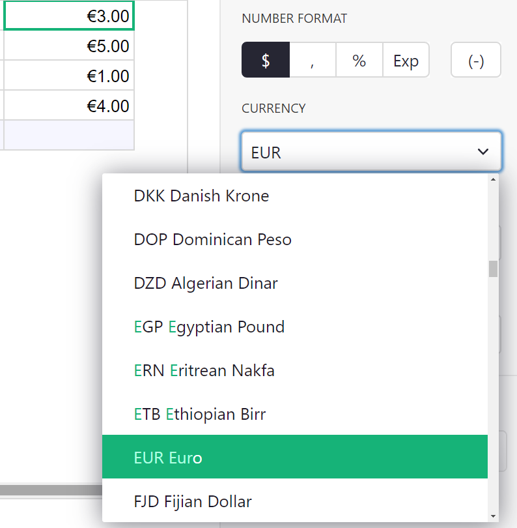Select the cell with €4.00
This screenshot has width=517, height=528.
coord(69,106)
